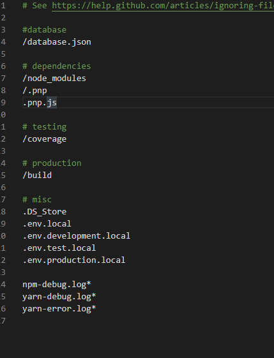Click the '.env.development.local' entry
Image resolution: width=274 pixels, height=358 pixels.
click(x=77, y=236)
